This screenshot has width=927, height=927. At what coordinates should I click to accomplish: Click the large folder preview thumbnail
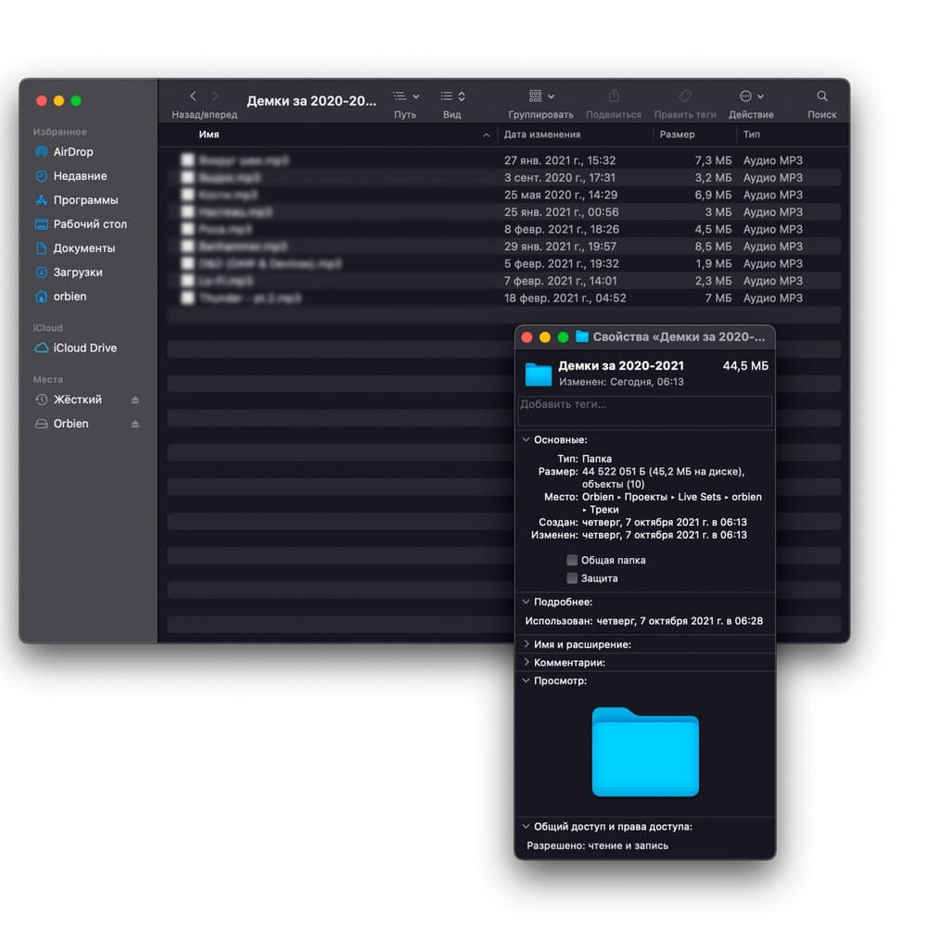645,752
